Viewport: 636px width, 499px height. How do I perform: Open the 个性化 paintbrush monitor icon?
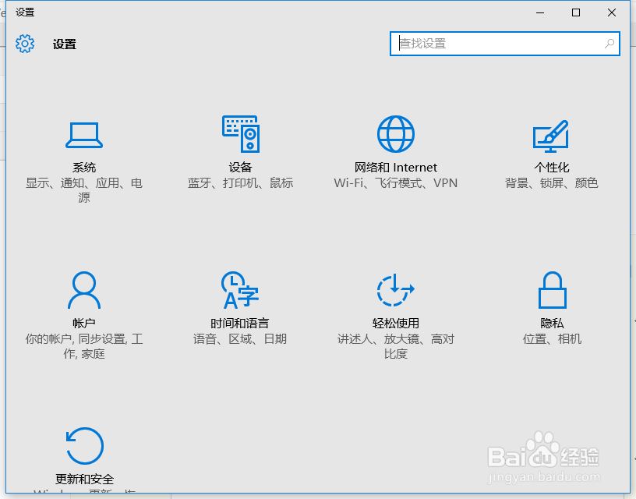click(x=551, y=136)
